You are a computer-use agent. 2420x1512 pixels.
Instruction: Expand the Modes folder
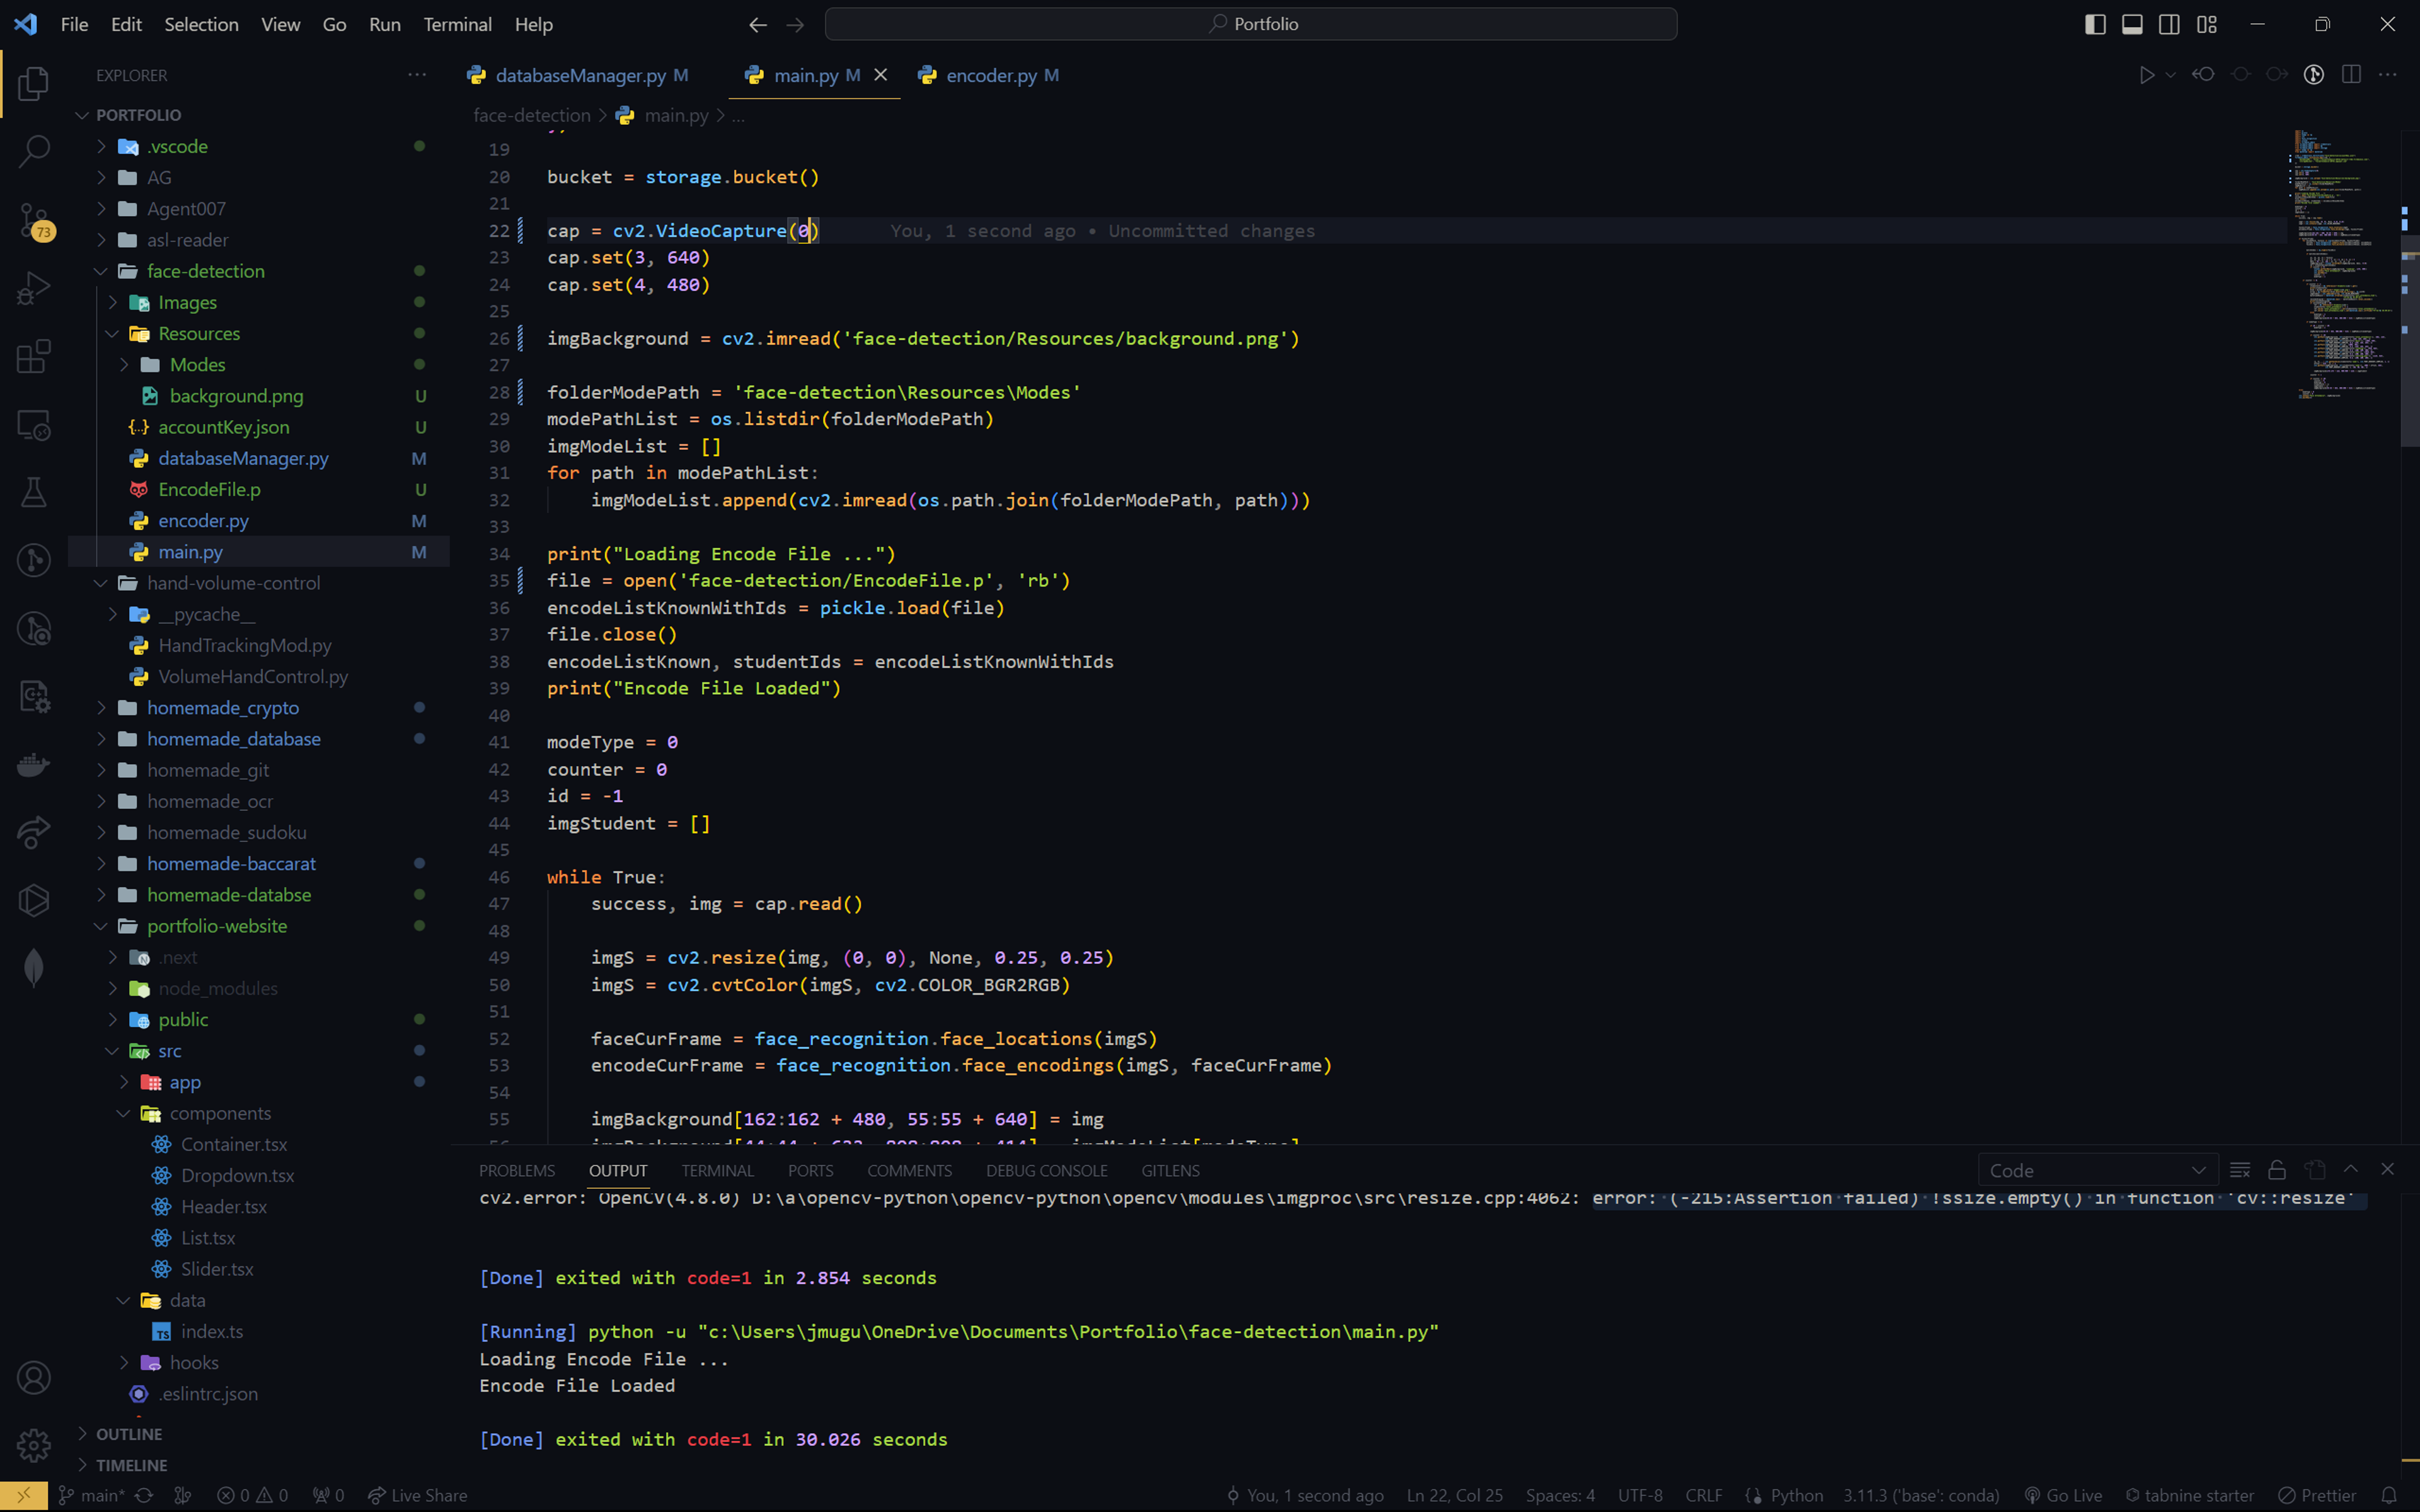pos(258,365)
